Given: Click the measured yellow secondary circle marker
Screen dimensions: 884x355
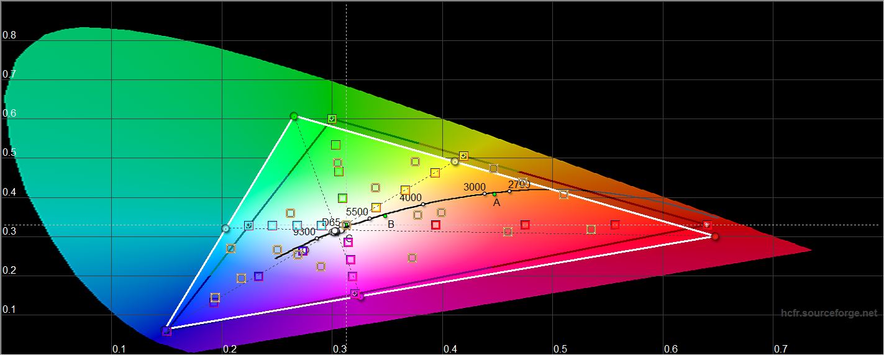Looking at the screenshot, I should coord(455,161).
